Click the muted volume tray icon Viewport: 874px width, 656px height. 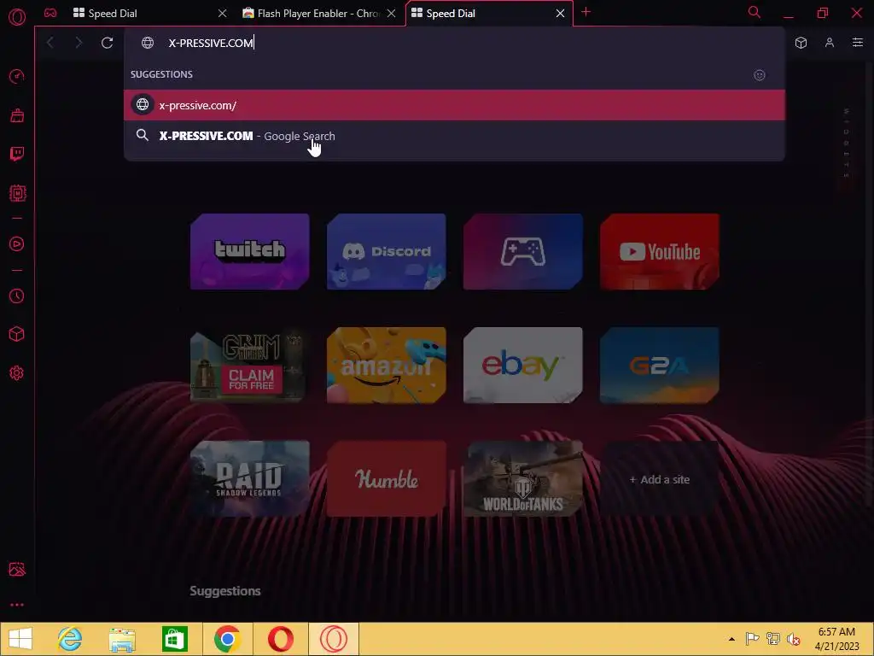[793, 639]
